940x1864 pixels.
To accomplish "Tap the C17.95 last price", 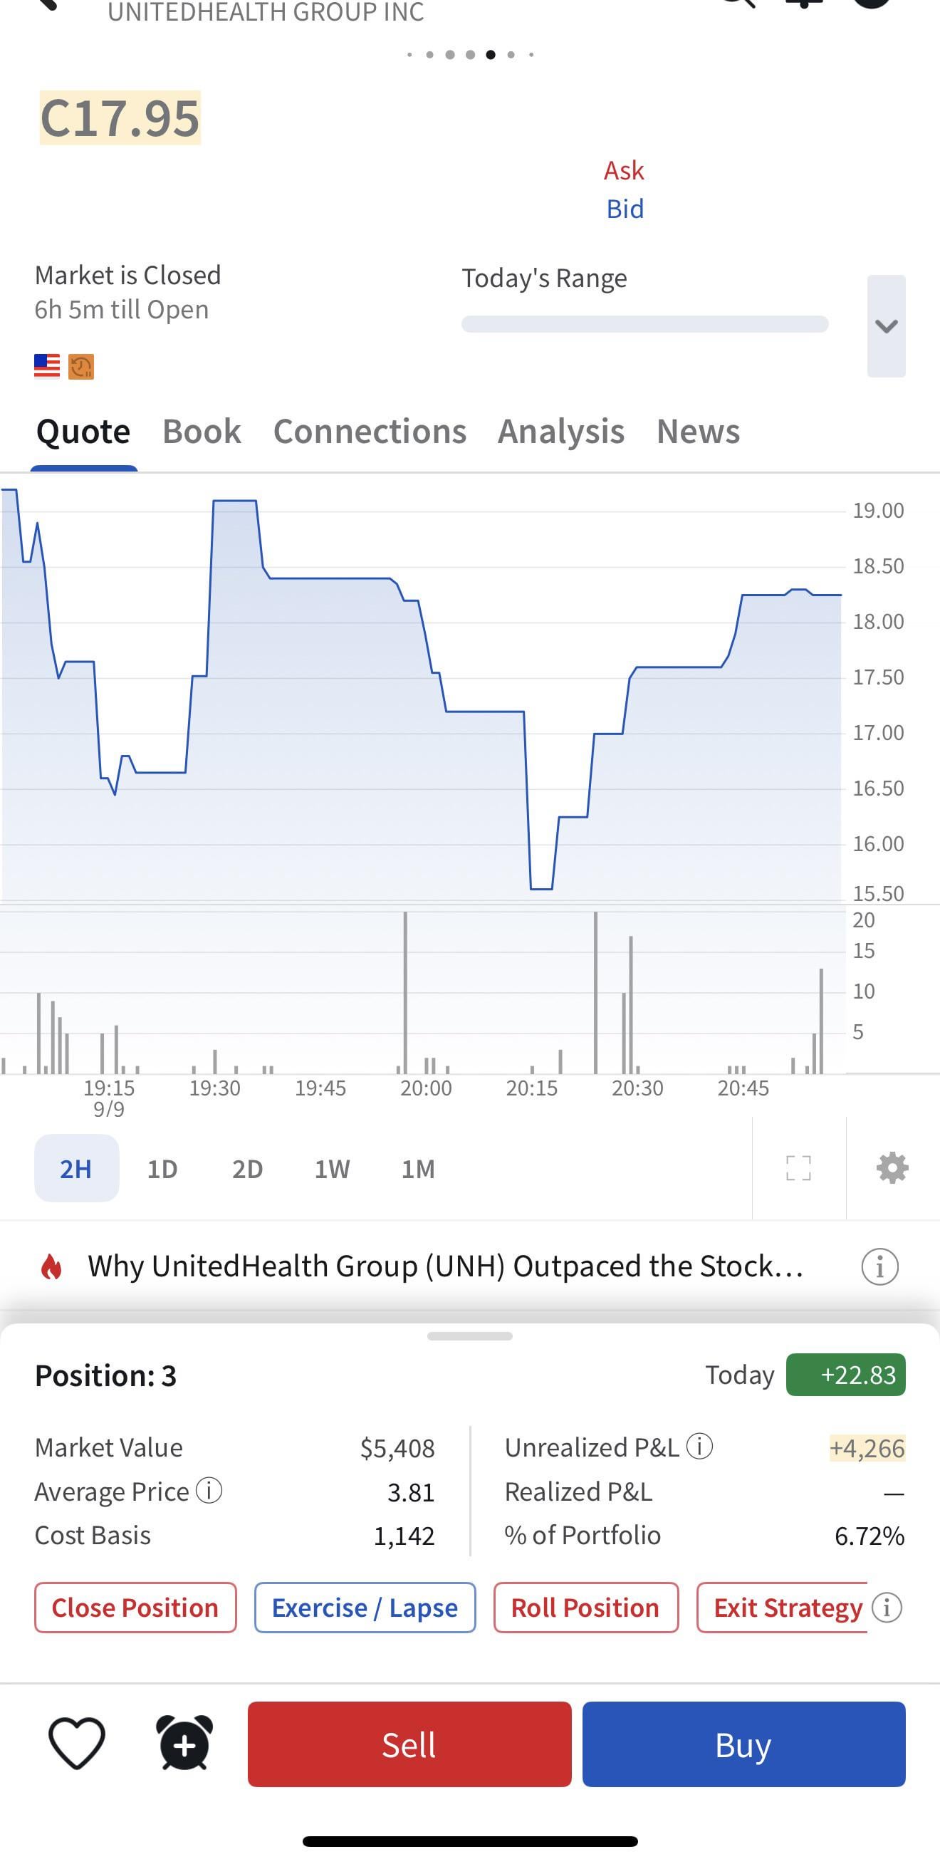I will point(120,118).
